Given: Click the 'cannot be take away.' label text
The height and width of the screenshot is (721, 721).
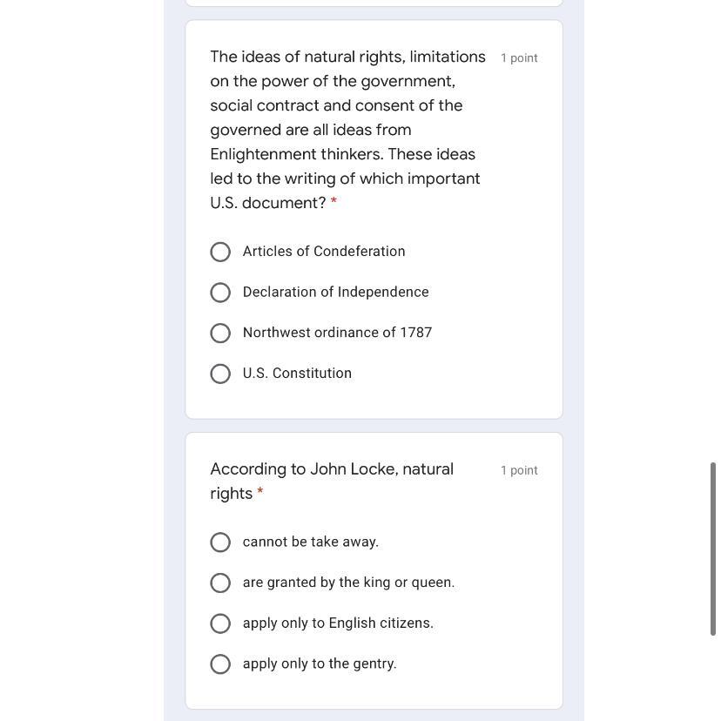Looking at the screenshot, I should (311, 542).
